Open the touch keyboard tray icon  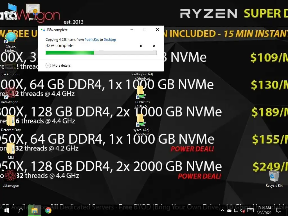point(250,210)
